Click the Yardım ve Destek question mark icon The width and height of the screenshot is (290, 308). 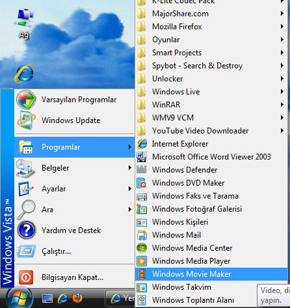pos(27,230)
